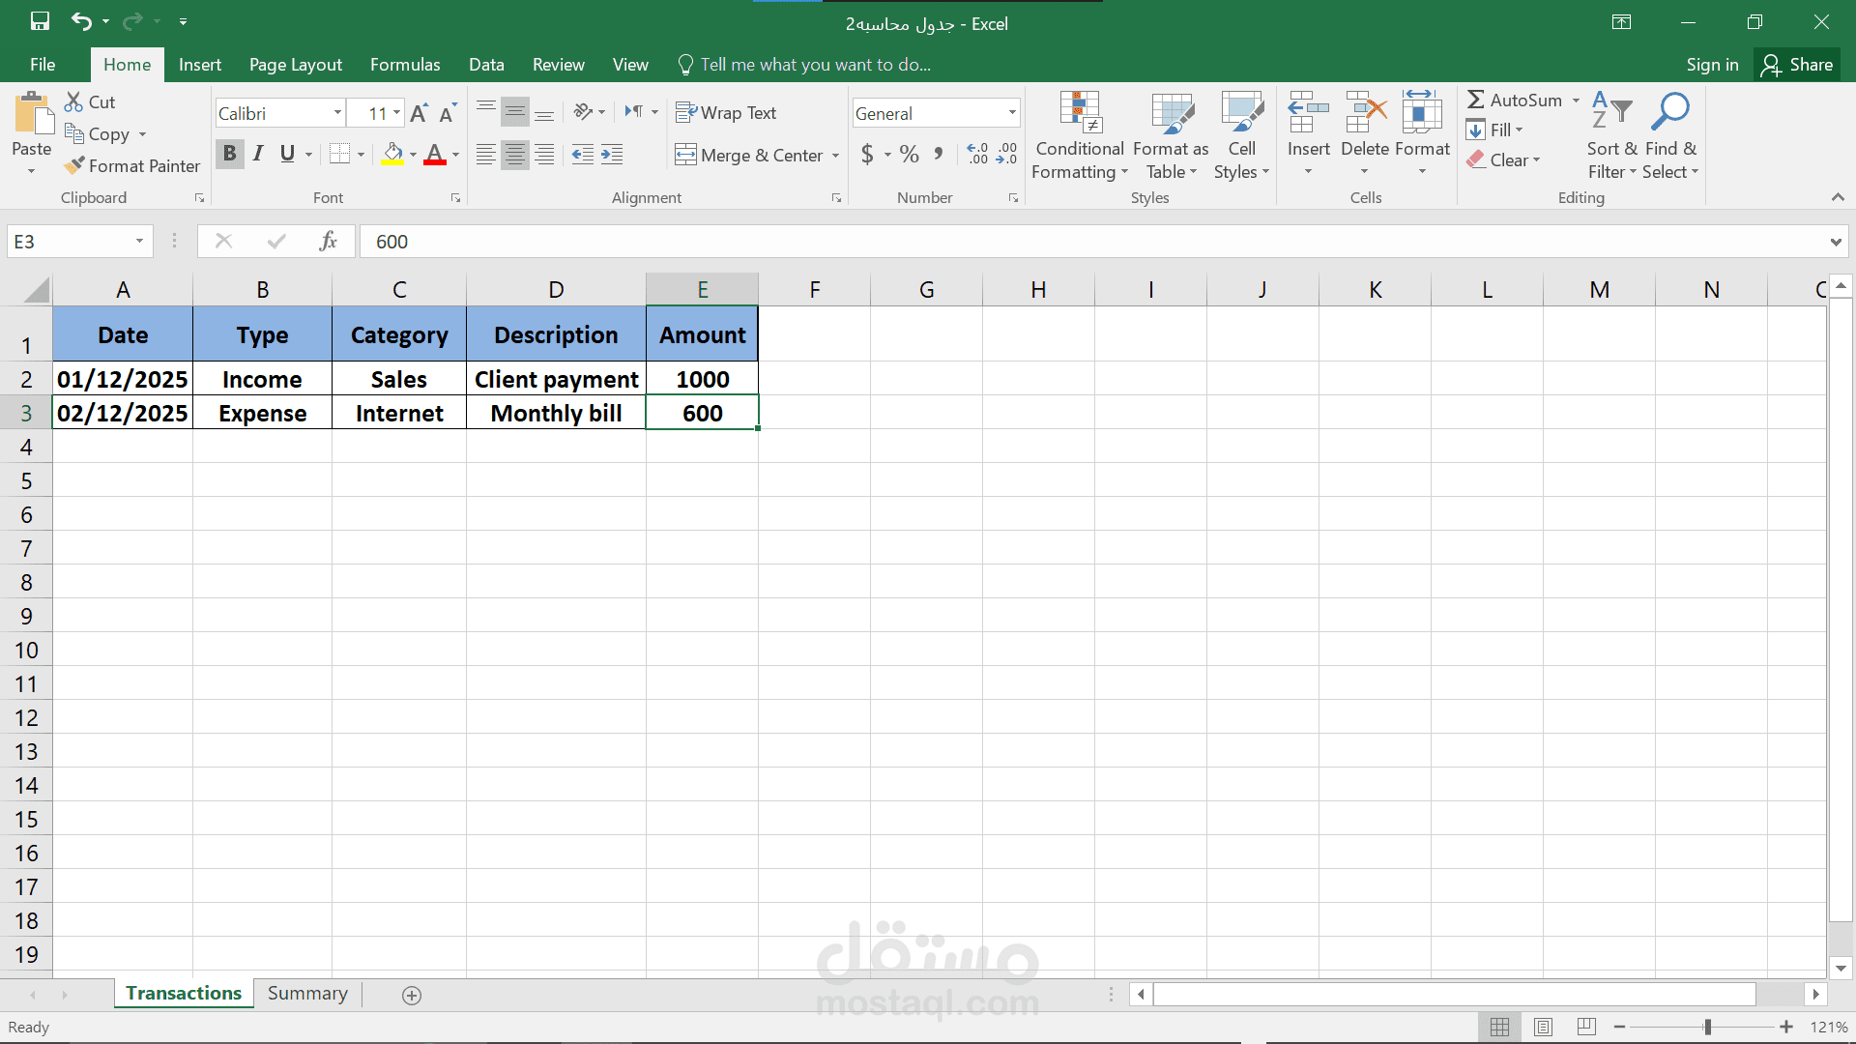The height and width of the screenshot is (1044, 1856).
Task: Click the Increase Indent icon
Action: tap(612, 155)
